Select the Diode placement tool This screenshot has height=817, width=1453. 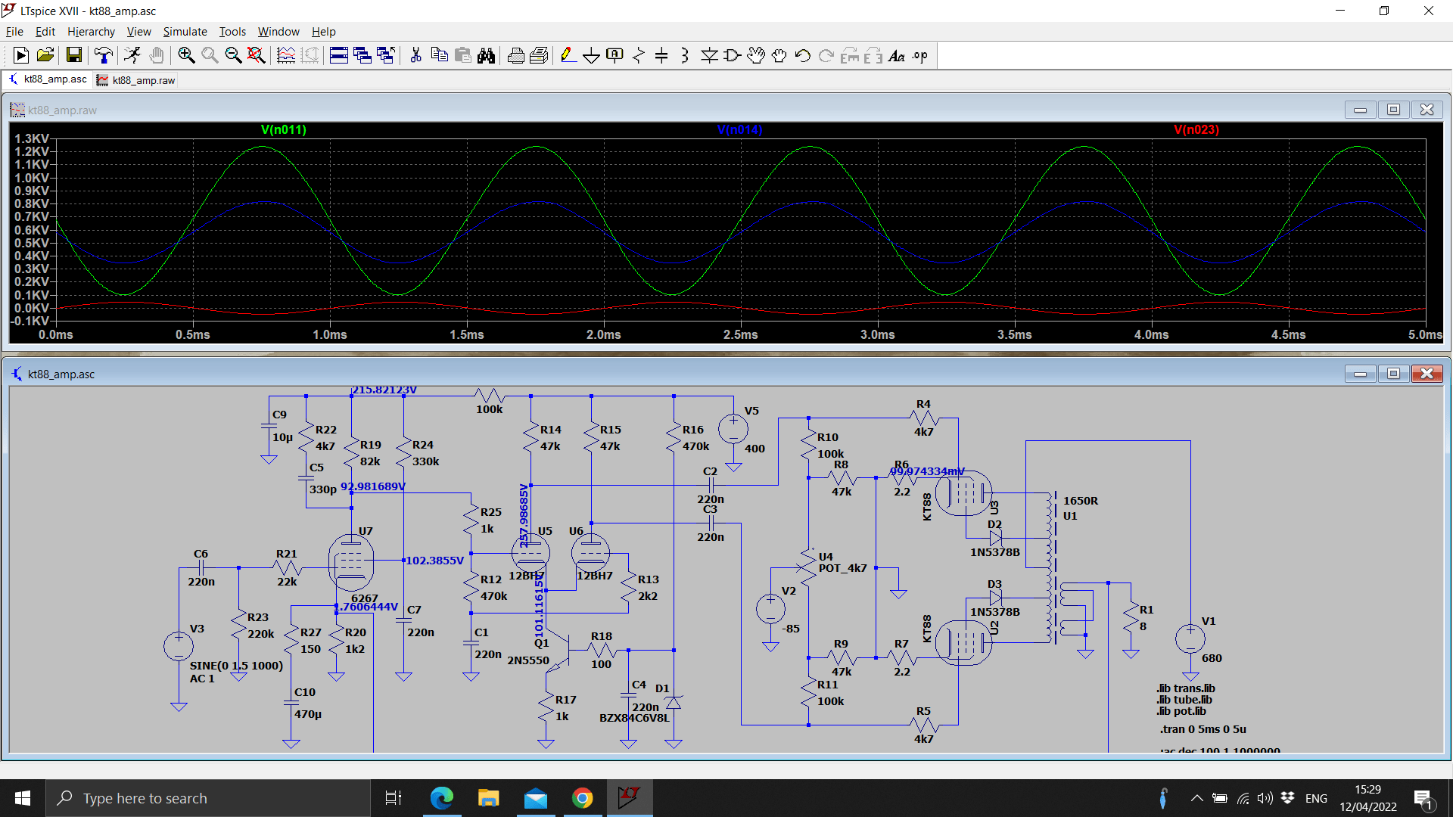click(709, 55)
